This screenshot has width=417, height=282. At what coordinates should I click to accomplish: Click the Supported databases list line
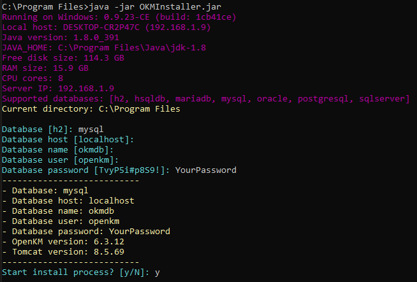205,99
